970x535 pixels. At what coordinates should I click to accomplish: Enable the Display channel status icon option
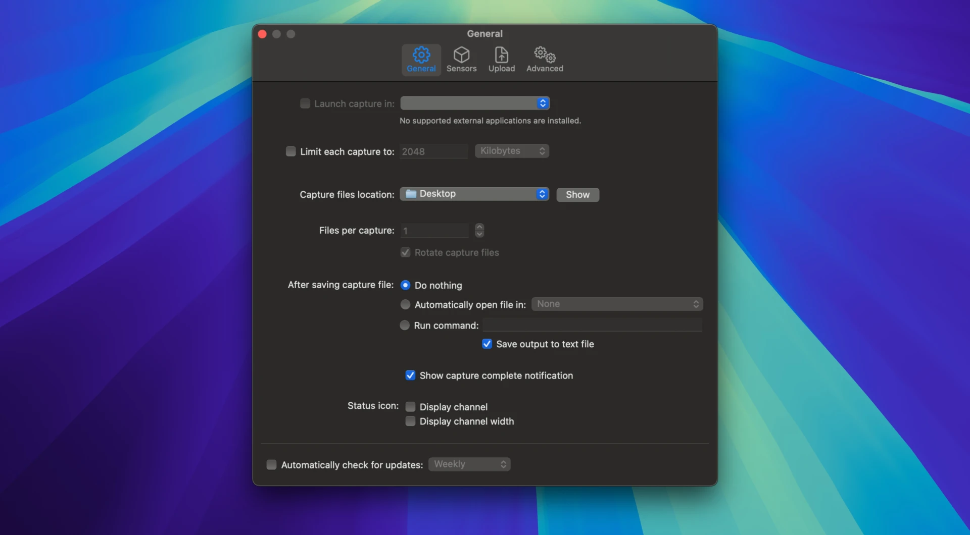pyautogui.click(x=410, y=406)
